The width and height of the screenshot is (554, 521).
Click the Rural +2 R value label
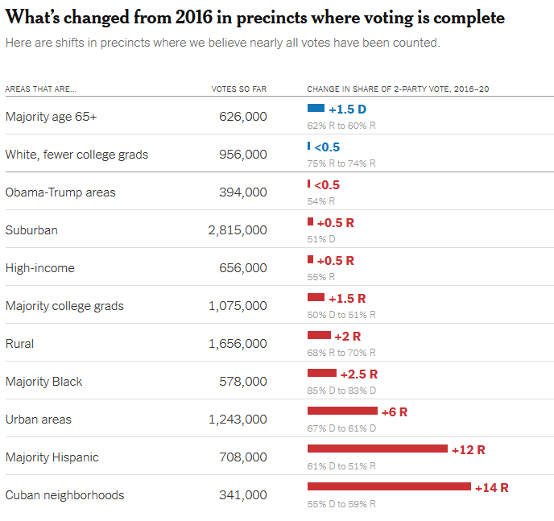coord(348,337)
